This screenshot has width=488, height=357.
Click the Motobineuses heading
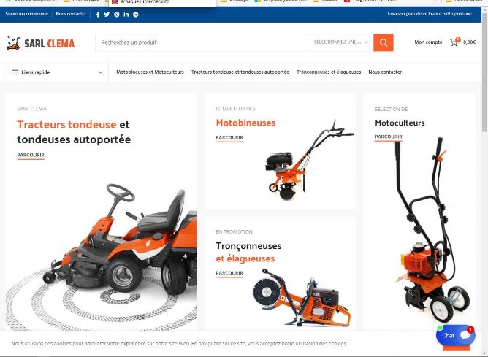[245, 123]
